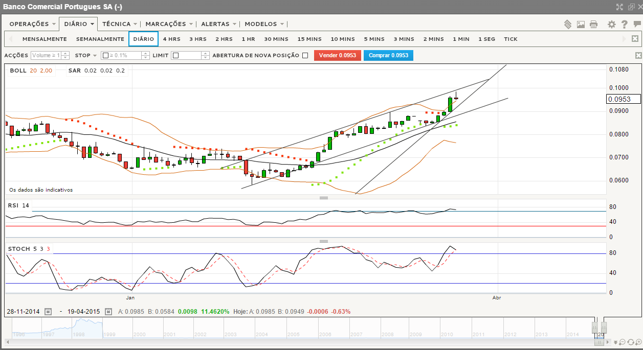643x350 pixels.
Task: Expand the Operações dropdown menu
Action: pyautogui.click(x=32, y=24)
